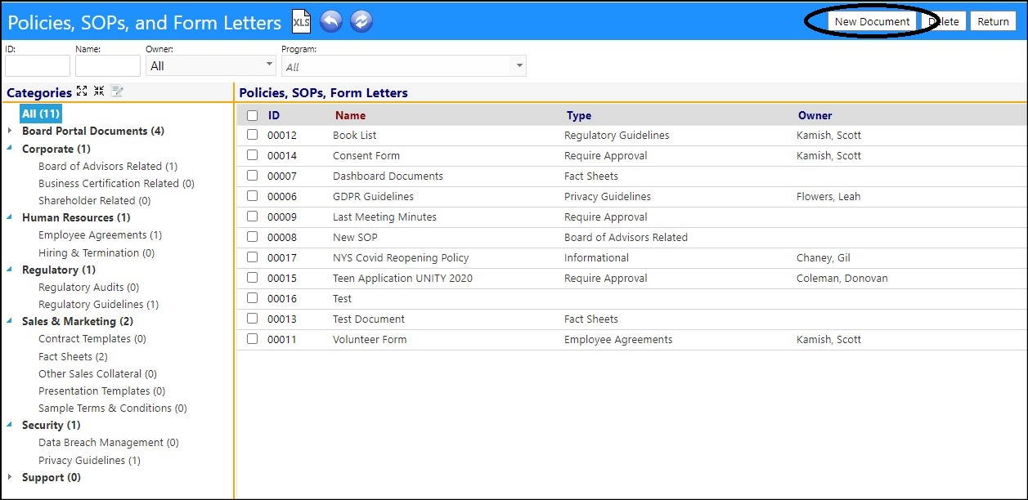The width and height of the screenshot is (1028, 500).
Task: Select Presentation Templates (0) category
Action: (101, 391)
